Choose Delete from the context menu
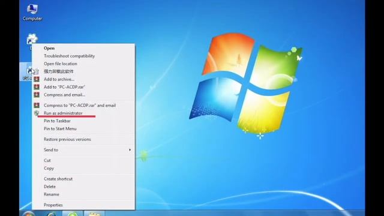This screenshot has height=216, width=384. [x=83, y=187]
